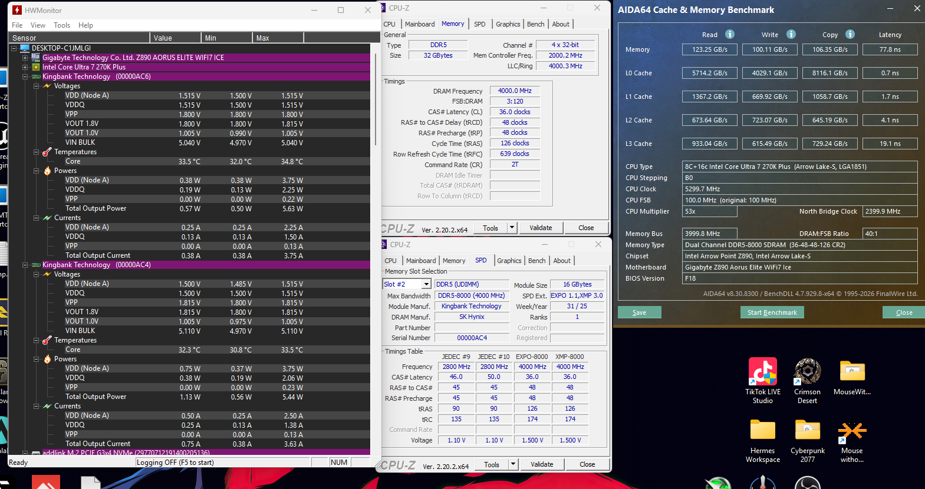Click the info icon next to Read in AIDA64
Viewport: 925px width, 489px height.
(730, 34)
